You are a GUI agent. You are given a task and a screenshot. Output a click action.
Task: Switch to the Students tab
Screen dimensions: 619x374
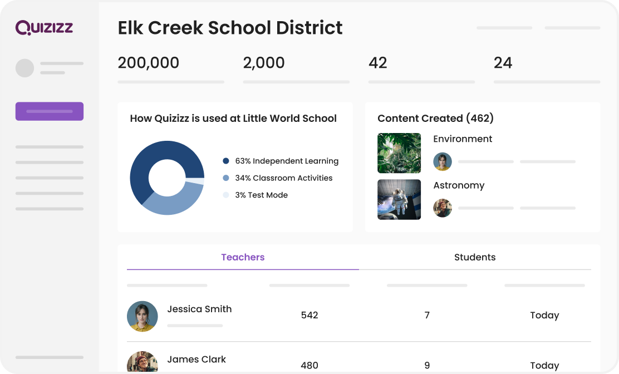tap(475, 257)
